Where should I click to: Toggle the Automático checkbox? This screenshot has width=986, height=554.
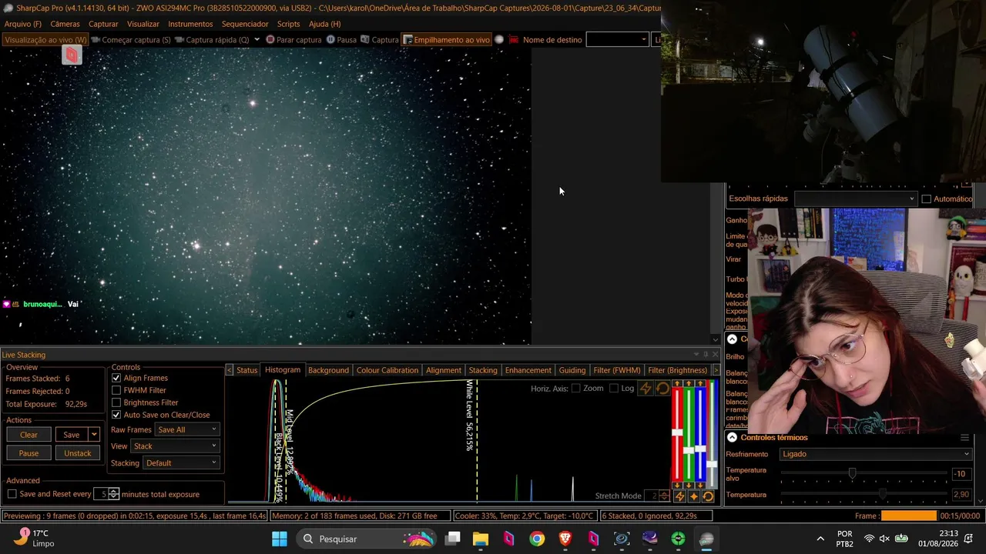click(927, 199)
